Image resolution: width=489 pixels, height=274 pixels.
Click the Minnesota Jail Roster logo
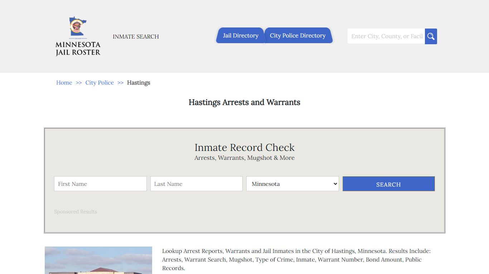click(x=78, y=36)
